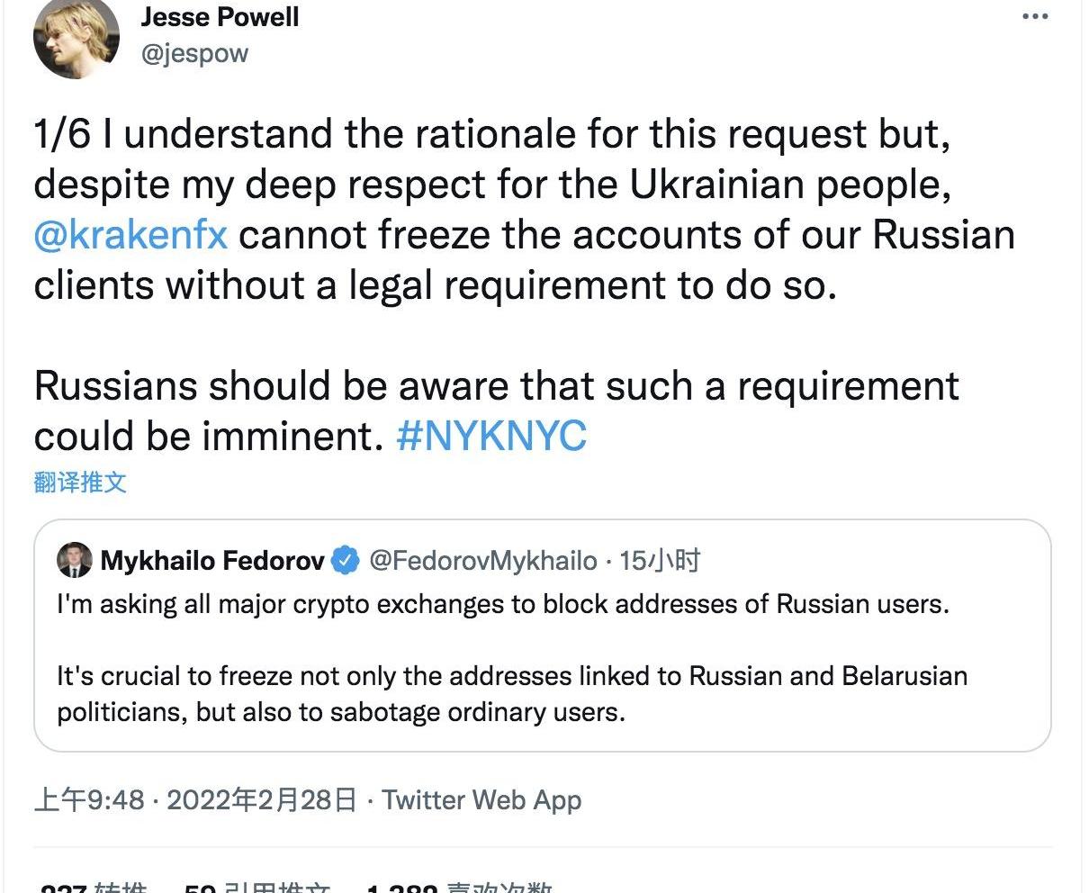View the 引用推文 quote tweets count

tap(256, 888)
